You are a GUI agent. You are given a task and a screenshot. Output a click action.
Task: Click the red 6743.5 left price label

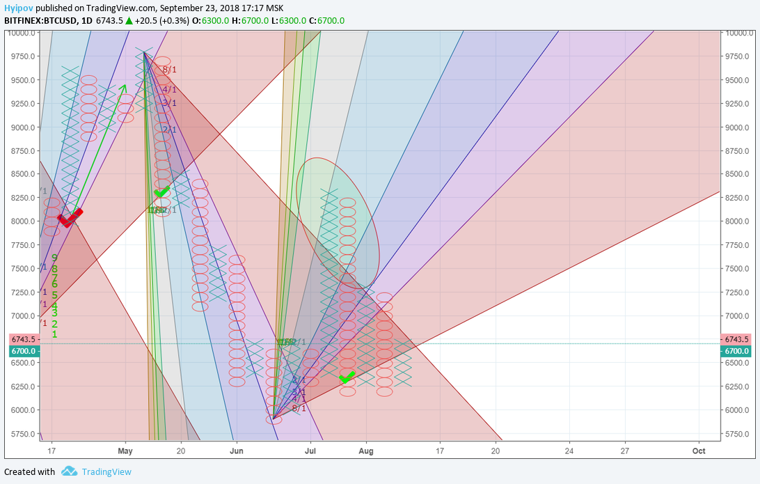(x=23, y=339)
